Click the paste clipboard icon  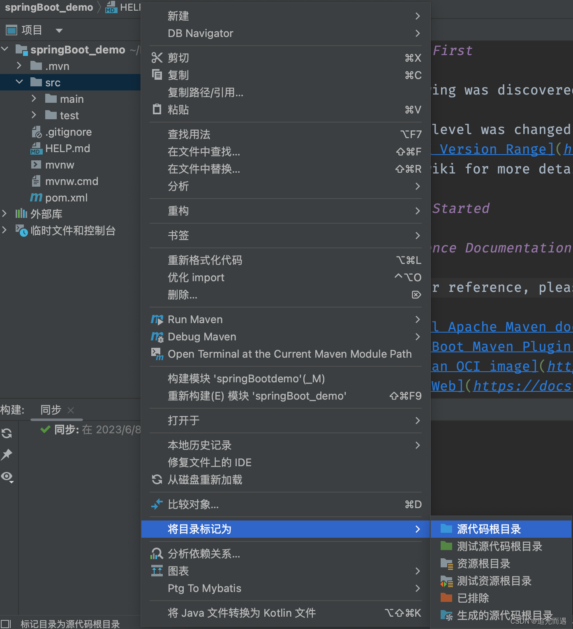pos(157,109)
